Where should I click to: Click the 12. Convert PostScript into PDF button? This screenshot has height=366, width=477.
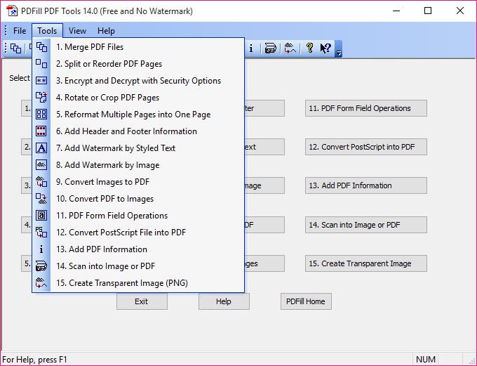click(x=366, y=147)
